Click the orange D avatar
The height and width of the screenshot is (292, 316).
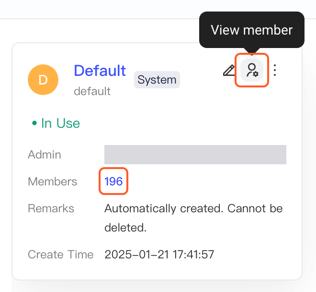point(43,80)
